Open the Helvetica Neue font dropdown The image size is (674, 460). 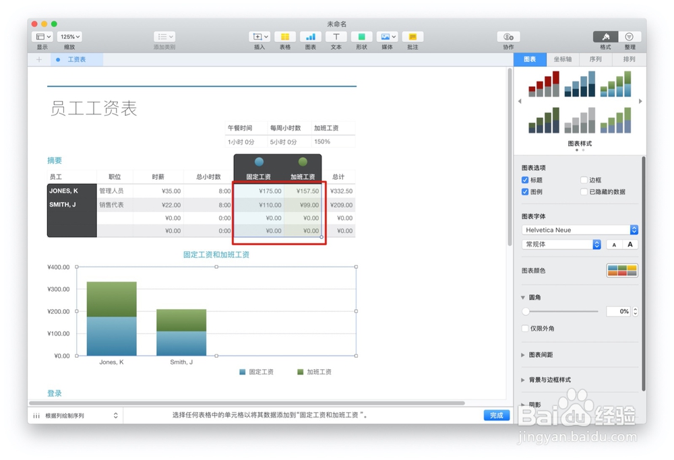click(x=578, y=229)
